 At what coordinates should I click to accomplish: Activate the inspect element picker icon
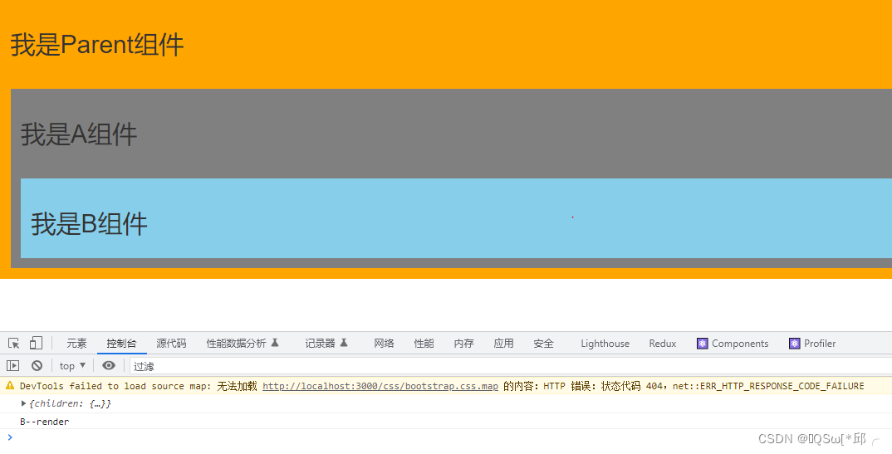(x=14, y=344)
